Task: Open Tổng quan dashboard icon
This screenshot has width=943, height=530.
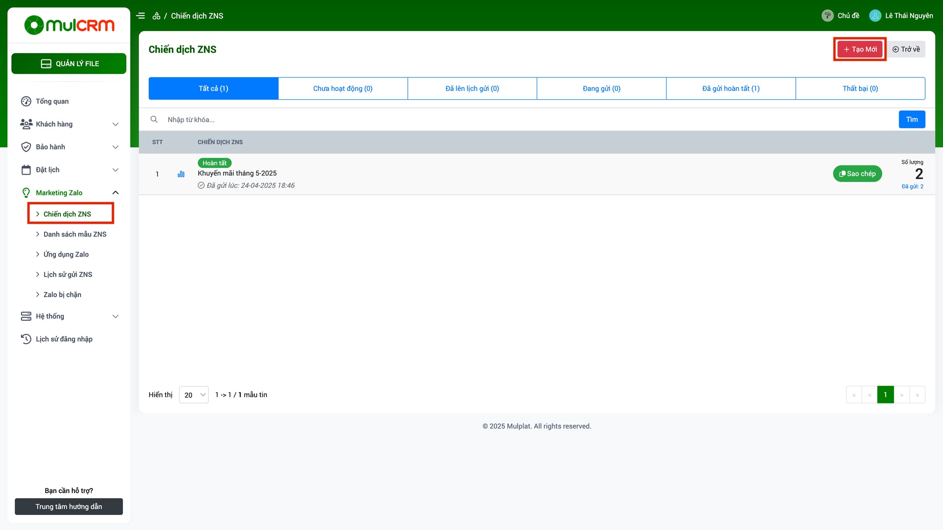Action: 26,101
